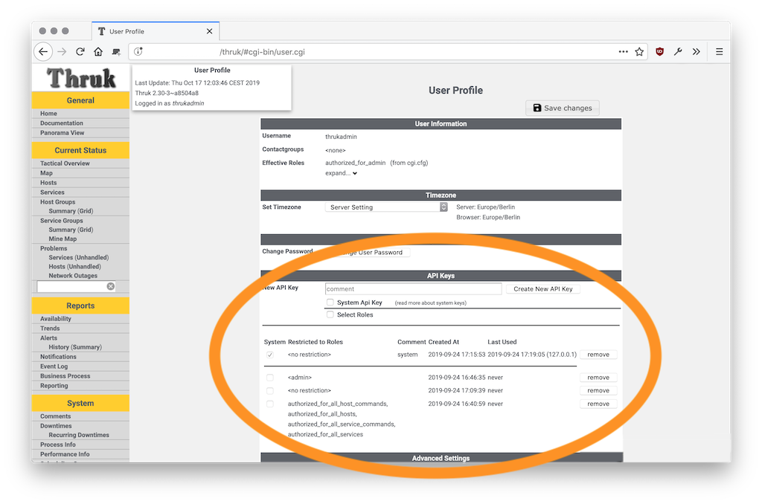Open the Map page
762x504 pixels.
click(x=46, y=173)
